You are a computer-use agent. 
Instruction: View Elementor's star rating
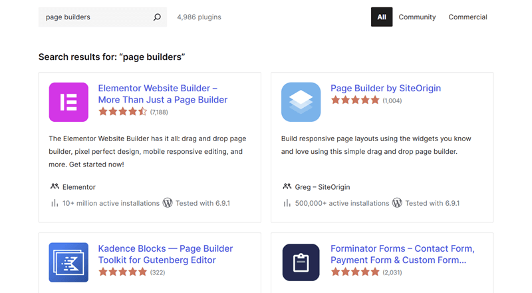tap(123, 111)
